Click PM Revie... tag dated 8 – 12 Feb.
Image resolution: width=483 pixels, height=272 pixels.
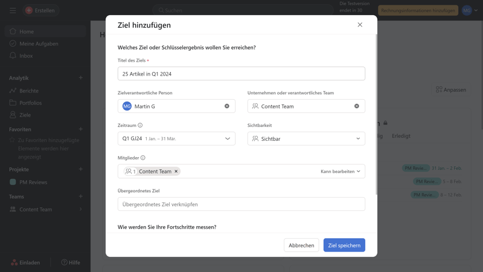424,195
